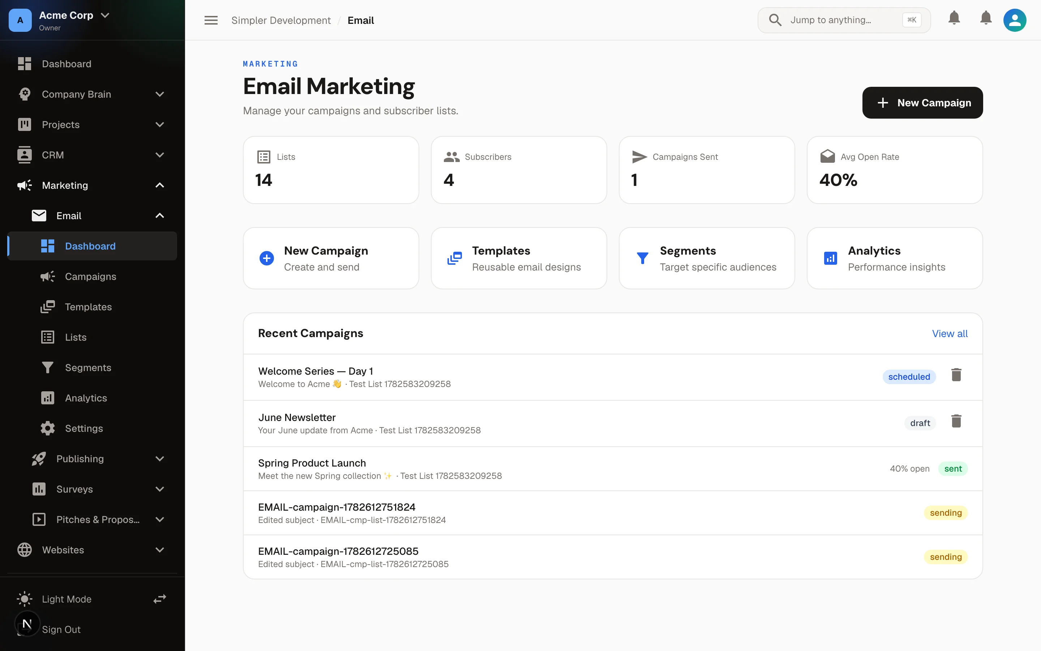Click the search magnifier icon
The image size is (1041, 651).
[775, 20]
